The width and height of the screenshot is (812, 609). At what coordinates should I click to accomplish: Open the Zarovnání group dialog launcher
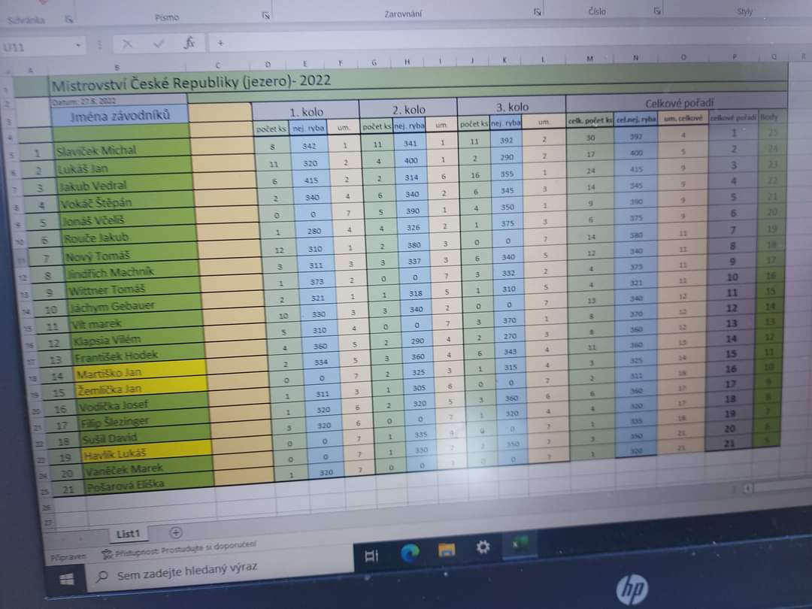[x=538, y=12]
